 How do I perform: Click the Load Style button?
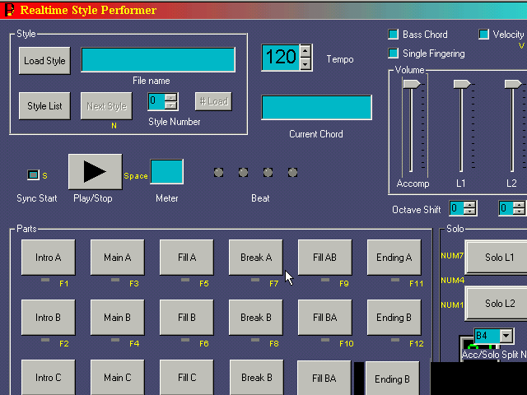coord(44,61)
